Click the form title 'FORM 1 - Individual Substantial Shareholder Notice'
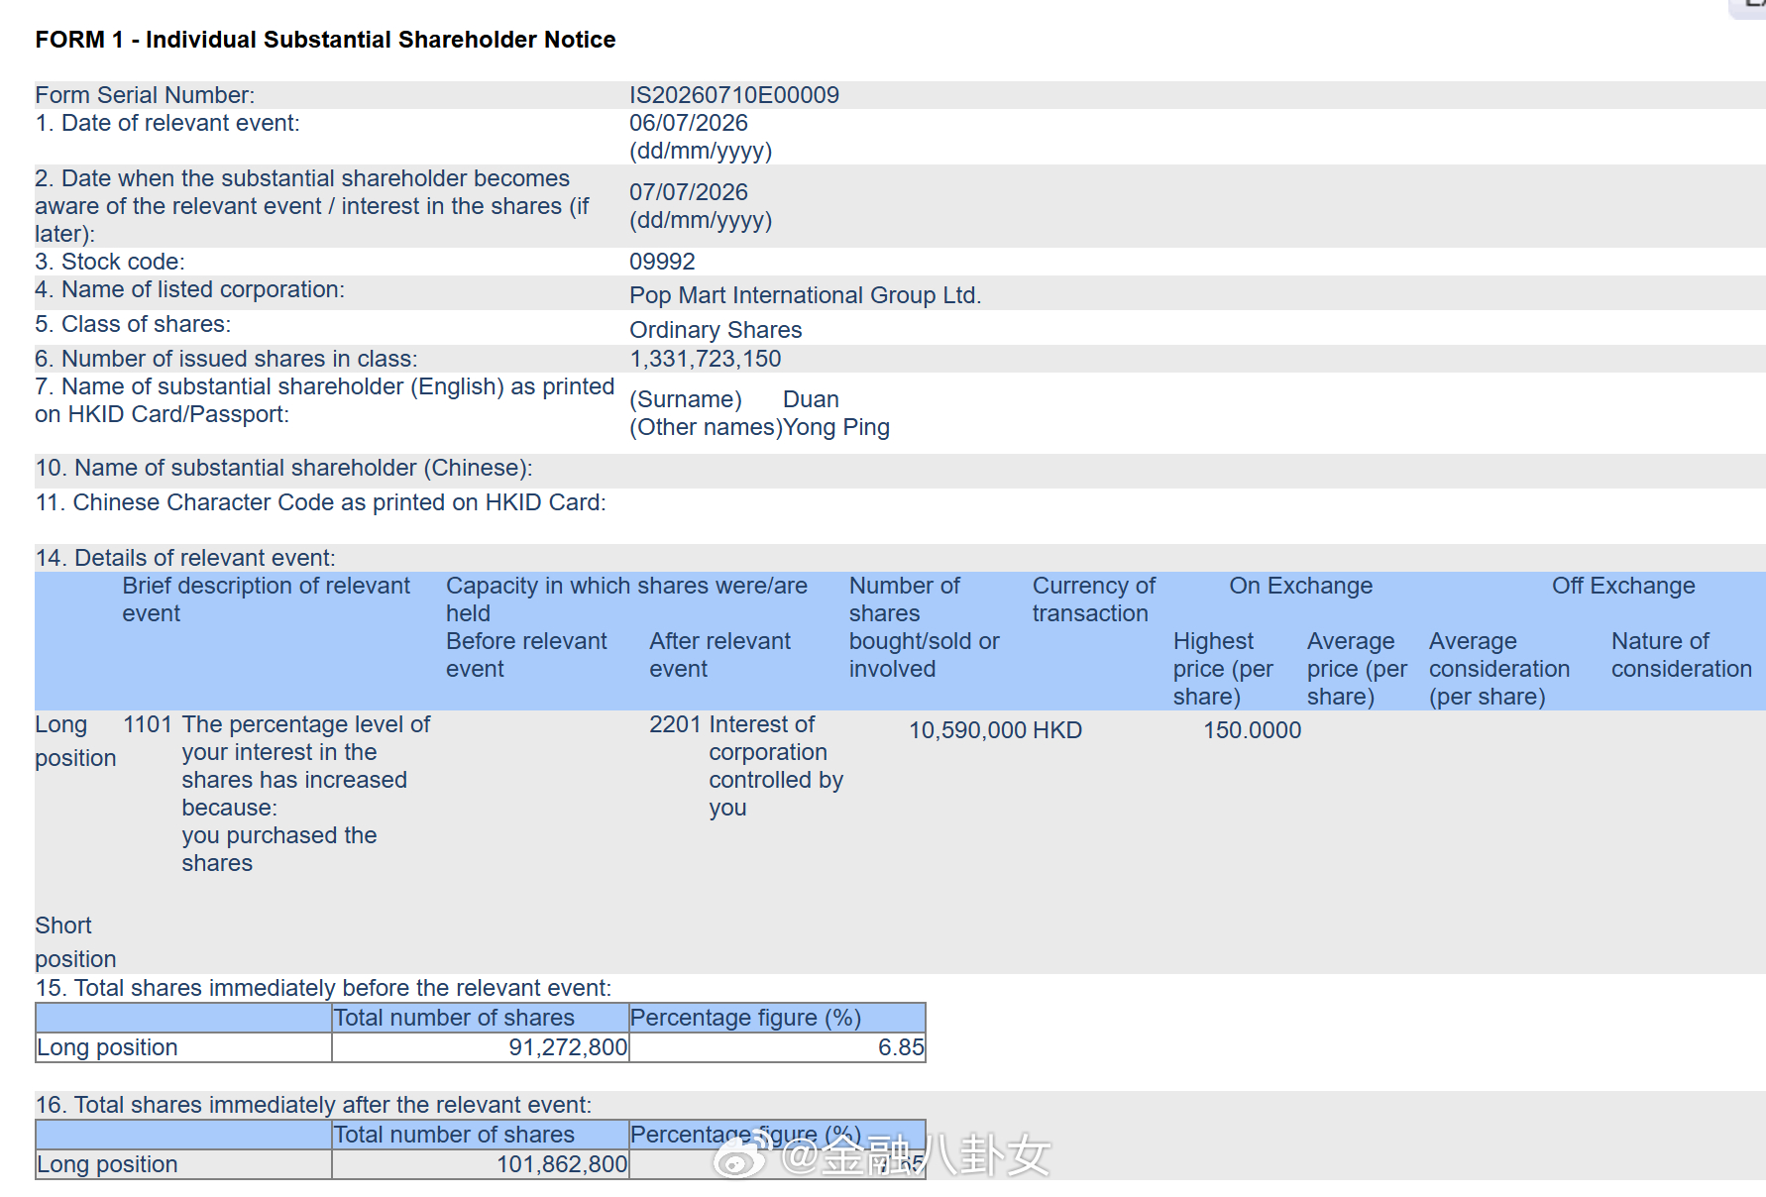Image resolution: width=1766 pixels, height=1197 pixels. click(x=325, y=40)
